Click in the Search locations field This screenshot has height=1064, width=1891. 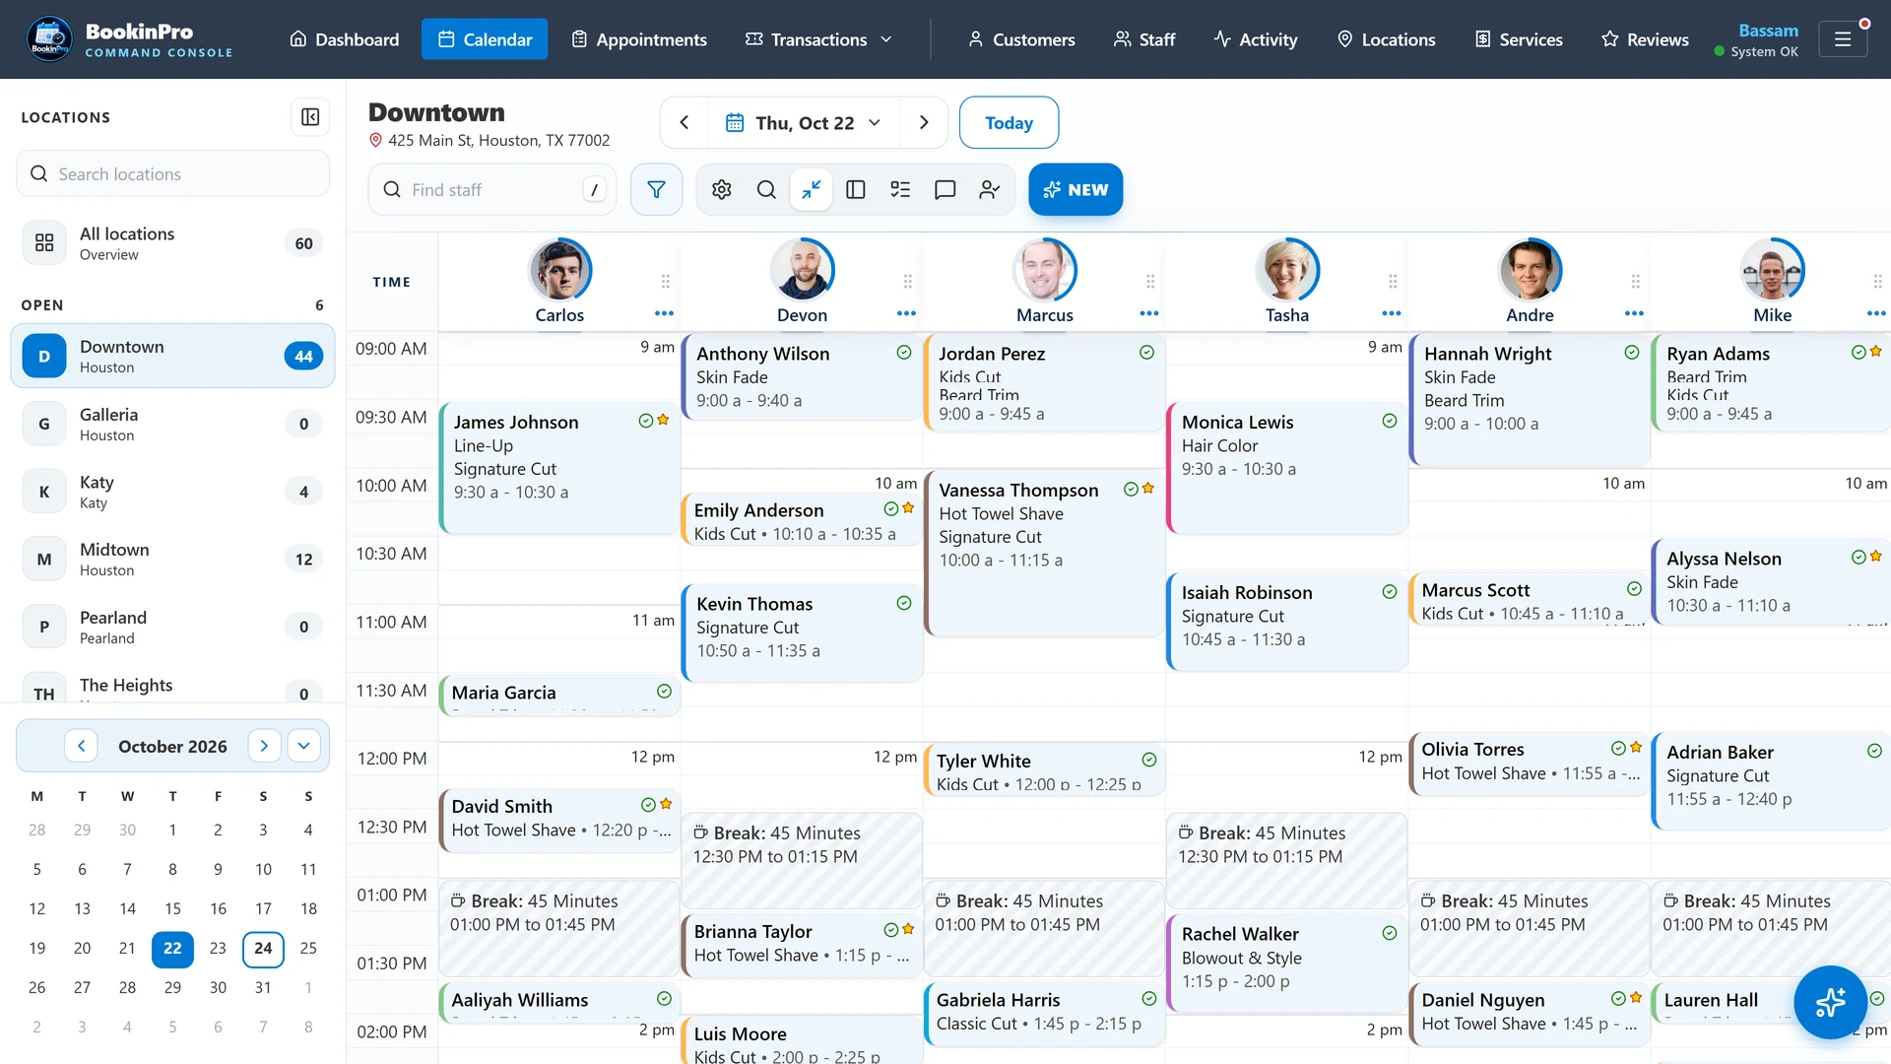pos(172,173)
